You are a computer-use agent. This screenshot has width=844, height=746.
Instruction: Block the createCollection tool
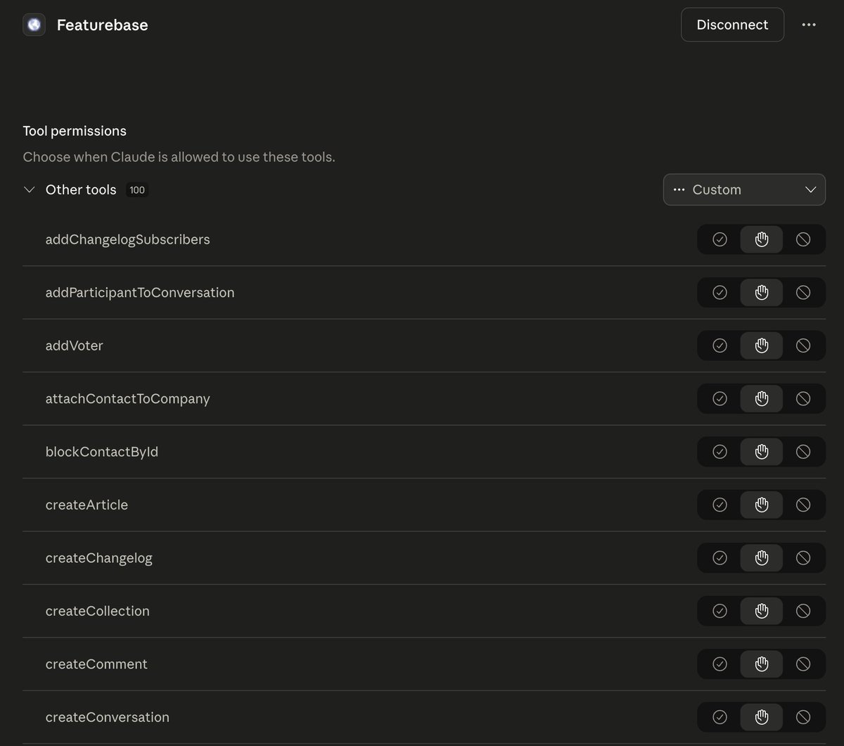click(803, 611)
